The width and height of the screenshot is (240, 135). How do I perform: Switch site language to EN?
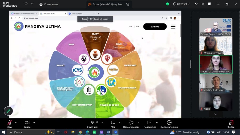pyautogui.click(x=138, y=26)
